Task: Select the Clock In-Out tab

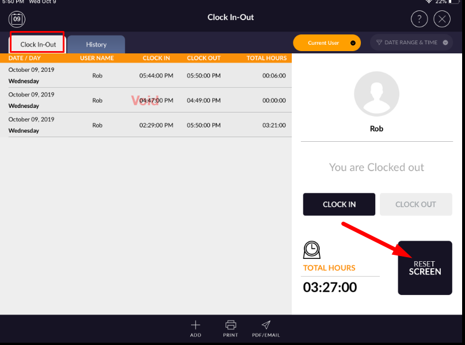Action: click(x=38, y=44)
